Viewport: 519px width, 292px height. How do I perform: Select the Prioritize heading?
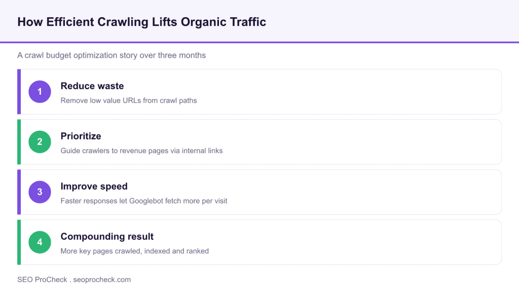[81, 136]
